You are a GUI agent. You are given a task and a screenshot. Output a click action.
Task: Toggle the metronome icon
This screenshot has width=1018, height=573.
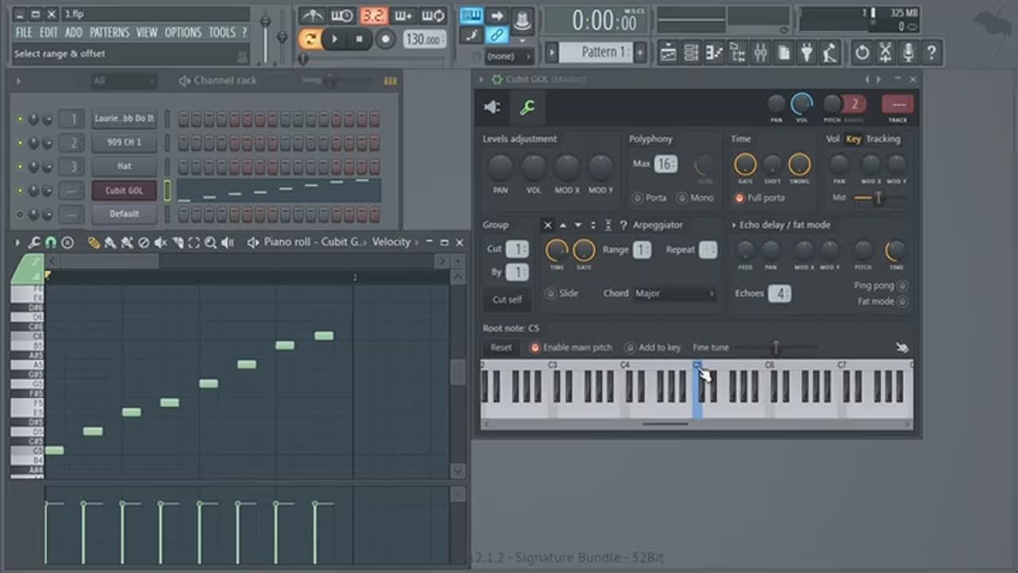click(312, 16)
